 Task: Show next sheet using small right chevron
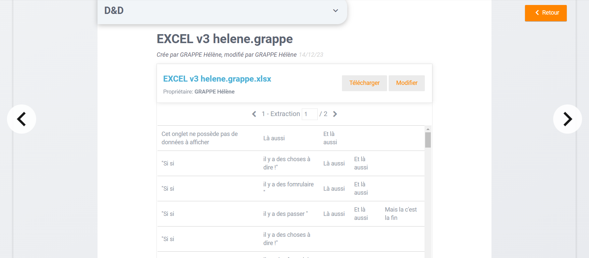pyautogui.click(x=335, y=114)
